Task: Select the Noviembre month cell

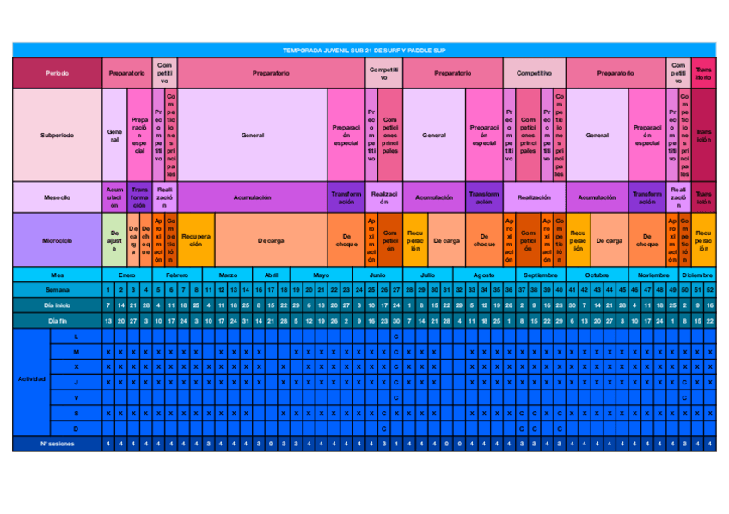Action: 653,275
